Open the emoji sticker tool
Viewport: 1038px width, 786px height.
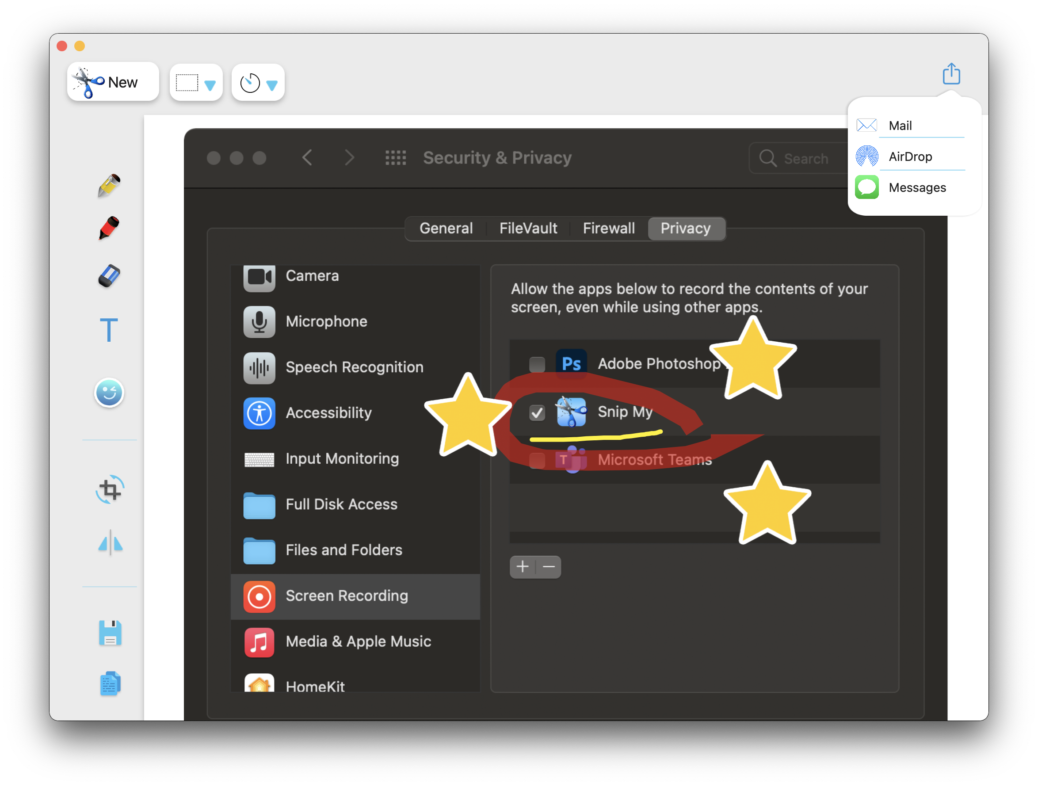pyautogui.click(x=109, y=393)
